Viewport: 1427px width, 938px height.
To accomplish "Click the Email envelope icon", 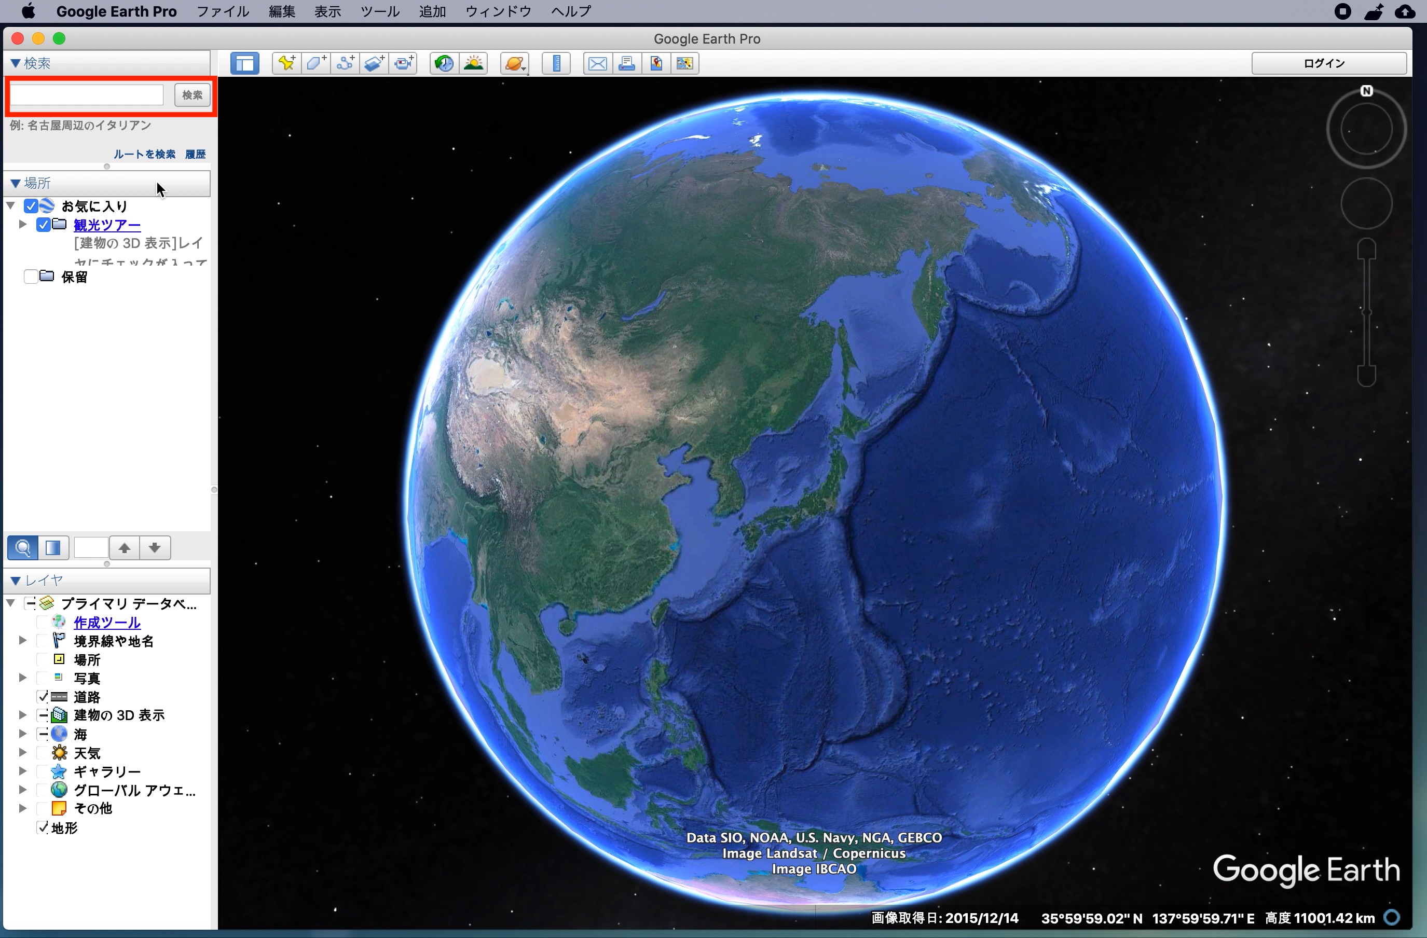I will pyautogui.click(x=597, y=63).
